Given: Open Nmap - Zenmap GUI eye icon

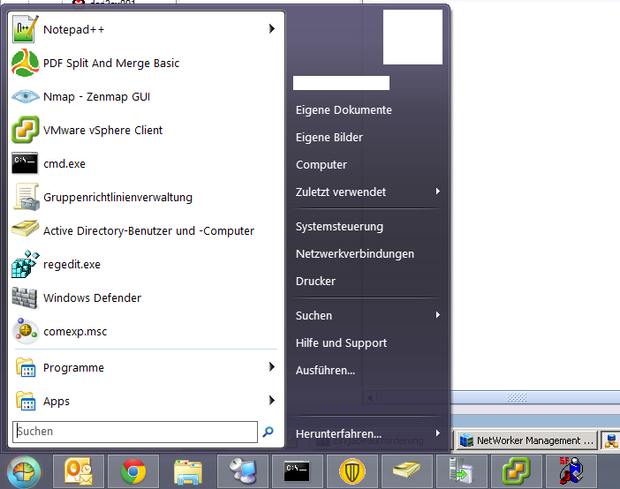Looking at the screenshot, I should [x=25, y=97].
